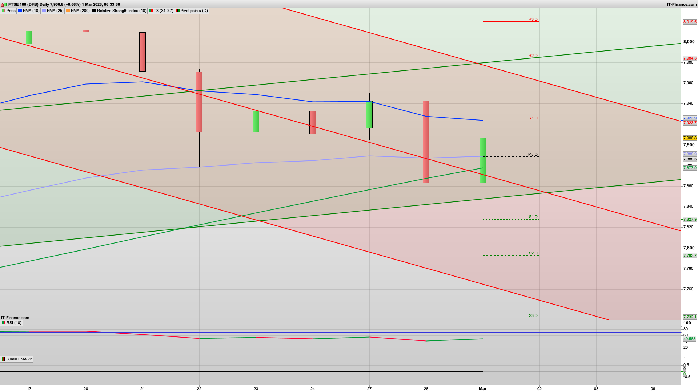
Task: Click the Piv D pivot line label
Action: (x=533, y=155)
